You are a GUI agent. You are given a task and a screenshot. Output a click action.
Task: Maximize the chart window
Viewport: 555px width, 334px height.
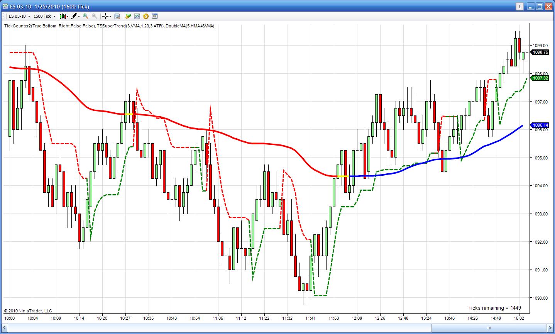point(539,7)
